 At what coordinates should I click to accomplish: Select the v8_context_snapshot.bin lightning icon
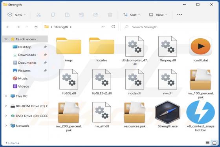[x=200, y=112]
